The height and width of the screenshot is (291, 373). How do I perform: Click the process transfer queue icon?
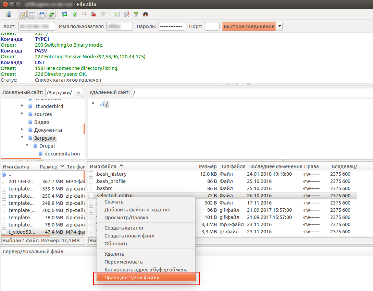point(74,14)
